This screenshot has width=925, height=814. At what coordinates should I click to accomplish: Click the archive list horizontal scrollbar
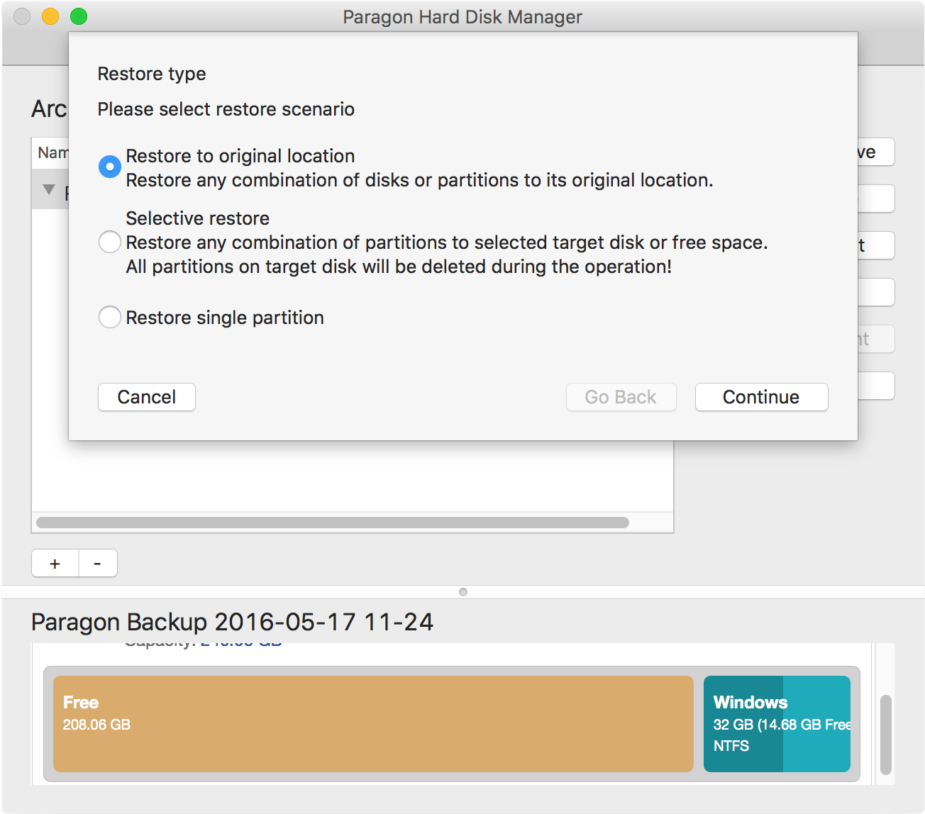(x=332, y=523)
